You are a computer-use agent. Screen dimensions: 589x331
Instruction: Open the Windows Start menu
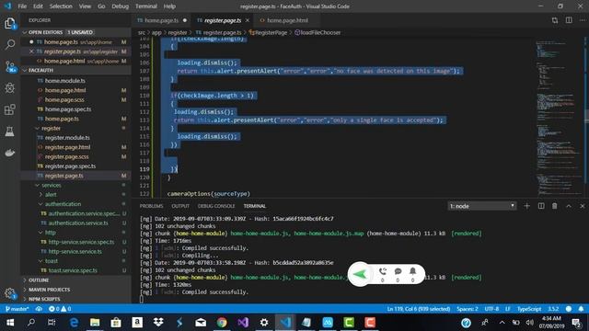(x=10, y=323)
